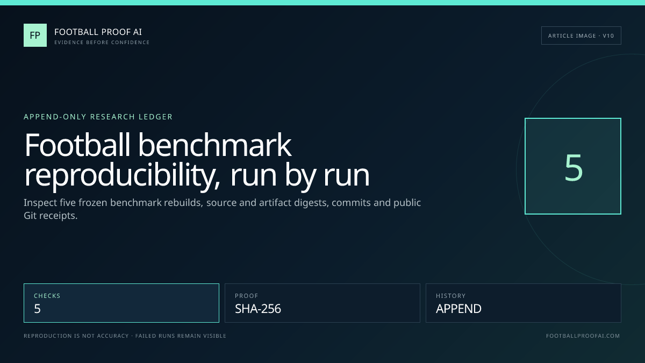645x363 pixels.
Task: Open the FOOTBALLPROOFAI.COM link
Action: coord(583,336)
